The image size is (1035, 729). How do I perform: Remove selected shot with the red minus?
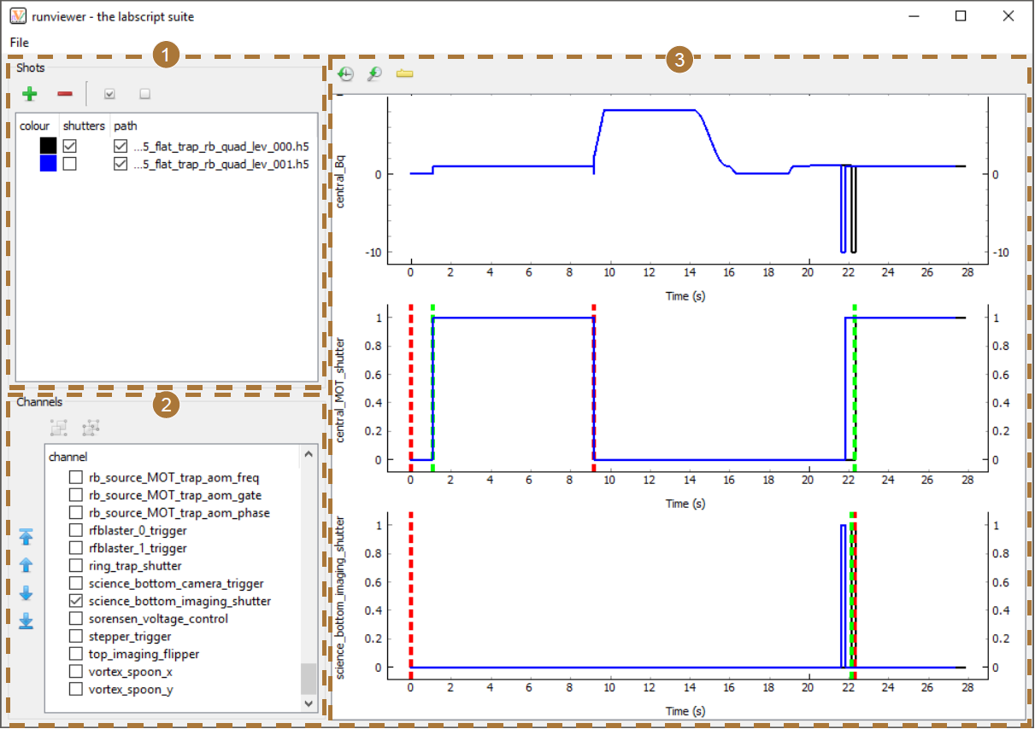click(65, 94)
